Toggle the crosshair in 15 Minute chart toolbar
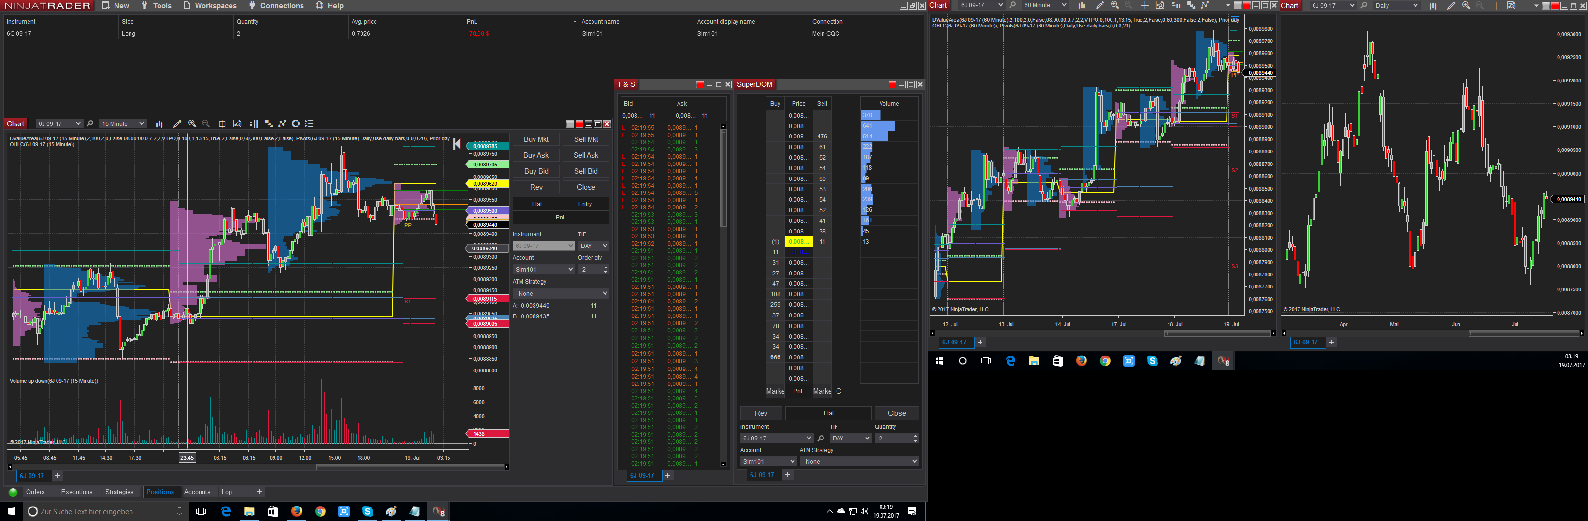This screenshot has height=521, width=1588. point(222,123)
